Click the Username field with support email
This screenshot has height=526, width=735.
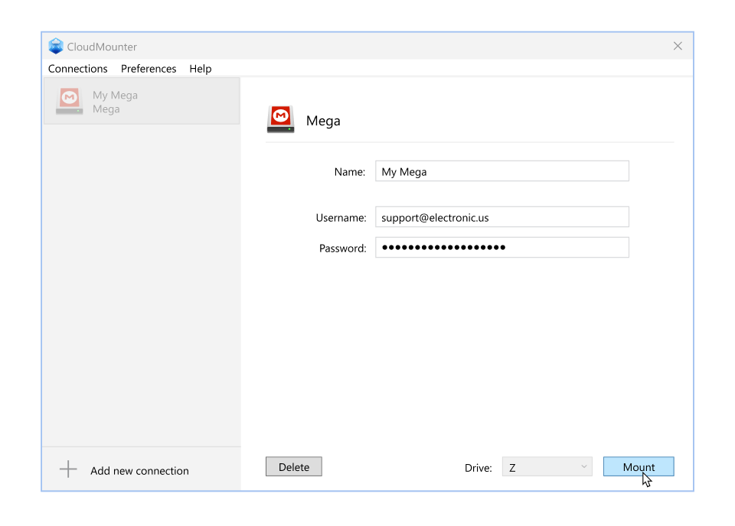click(501, 217)
